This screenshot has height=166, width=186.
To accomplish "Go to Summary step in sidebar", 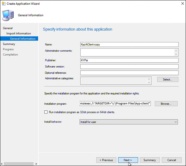I will [x=9, y=44].
